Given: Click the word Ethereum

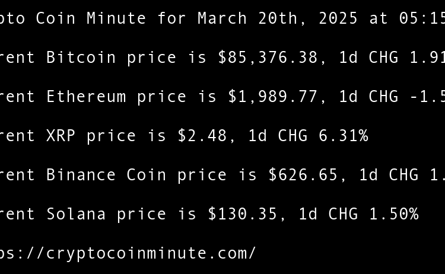Looking at the screenshot, I should tap(86, 97).
